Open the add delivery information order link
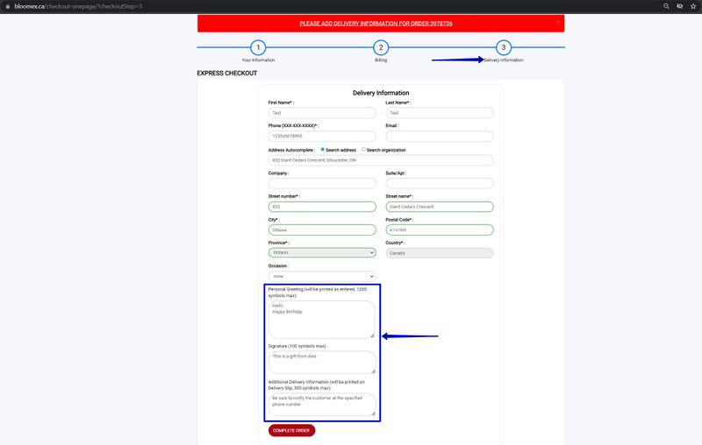This screenshot has height=445, width=702. (376, 24)
